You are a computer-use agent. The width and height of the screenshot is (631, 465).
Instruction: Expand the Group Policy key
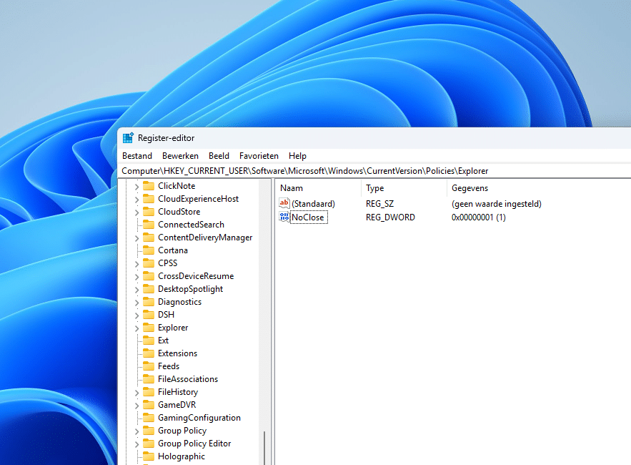(136, 430)
